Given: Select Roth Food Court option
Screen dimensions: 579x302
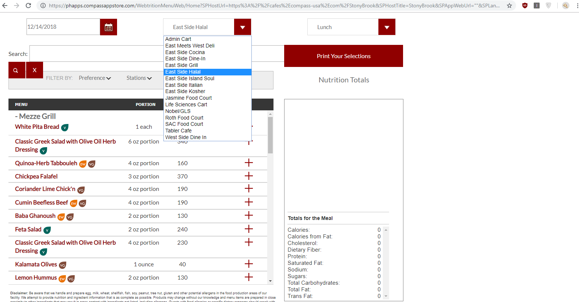Looking at the screenshot, I should click(208, 118).
